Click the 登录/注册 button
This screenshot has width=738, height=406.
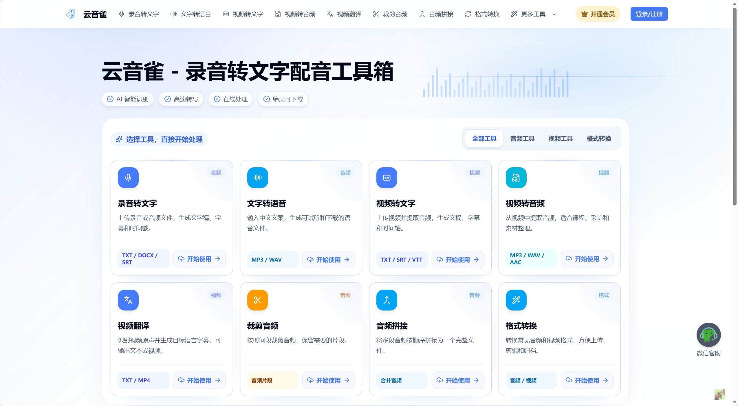(x=649, y=14)
